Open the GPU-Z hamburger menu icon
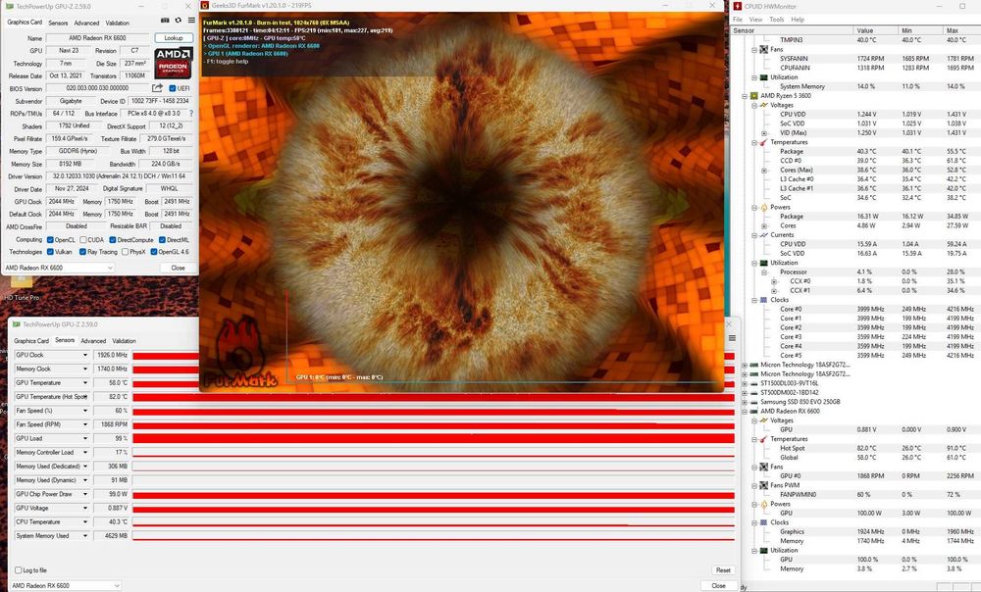Screen dimensions: 981x592 (x=191, y=21)
